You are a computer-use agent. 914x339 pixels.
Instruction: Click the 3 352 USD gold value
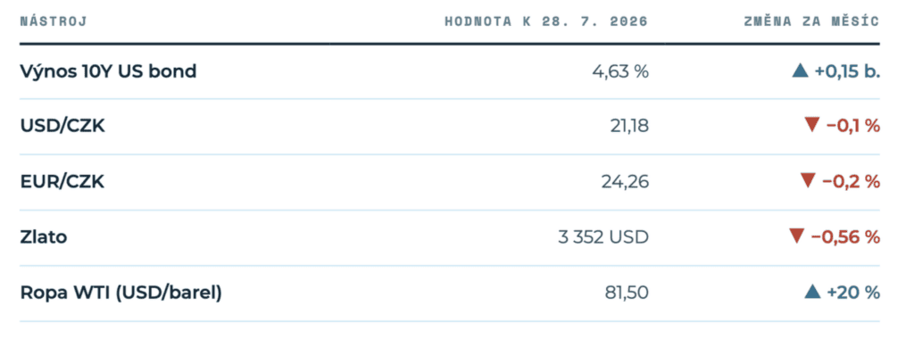point(602,237)
